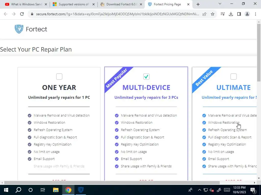Click Windows Restoration checkmark in MULTI-DEVICE plan
This screenshot has width=261, height=195.
117,123
